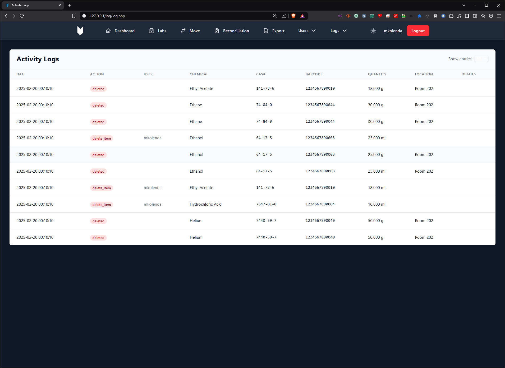
Task: Open the Move chemicals page
Action: 190,31
